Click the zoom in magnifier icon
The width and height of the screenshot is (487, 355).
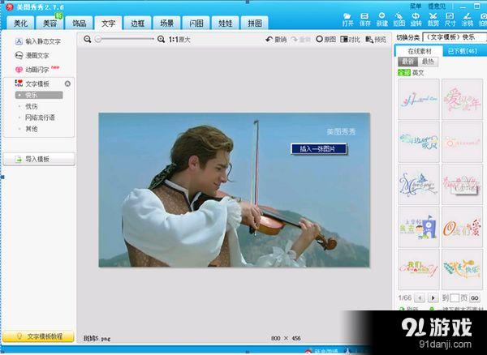(161, 39)
